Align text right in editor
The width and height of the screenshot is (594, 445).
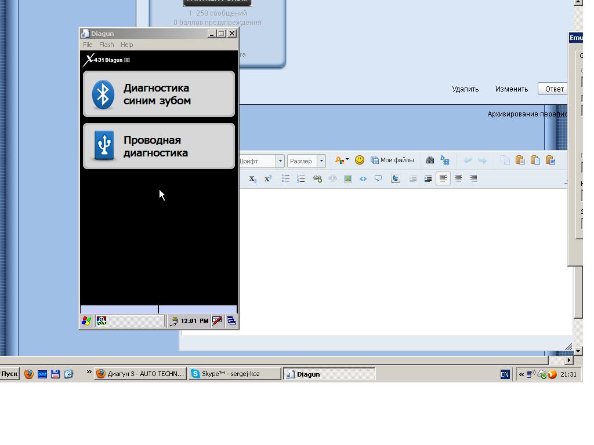point(473,178)
